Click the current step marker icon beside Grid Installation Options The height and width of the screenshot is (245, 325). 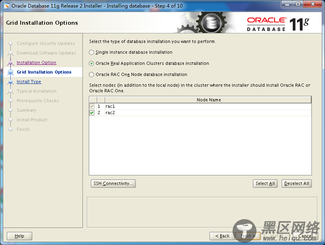[11, 72]
